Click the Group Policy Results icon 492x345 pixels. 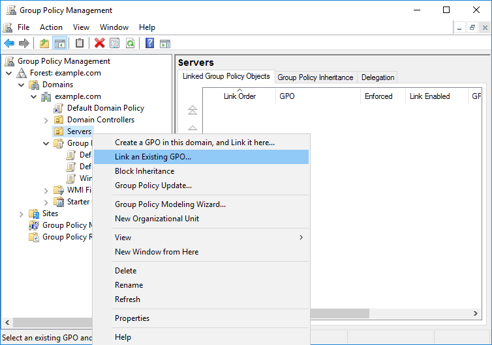34,237
